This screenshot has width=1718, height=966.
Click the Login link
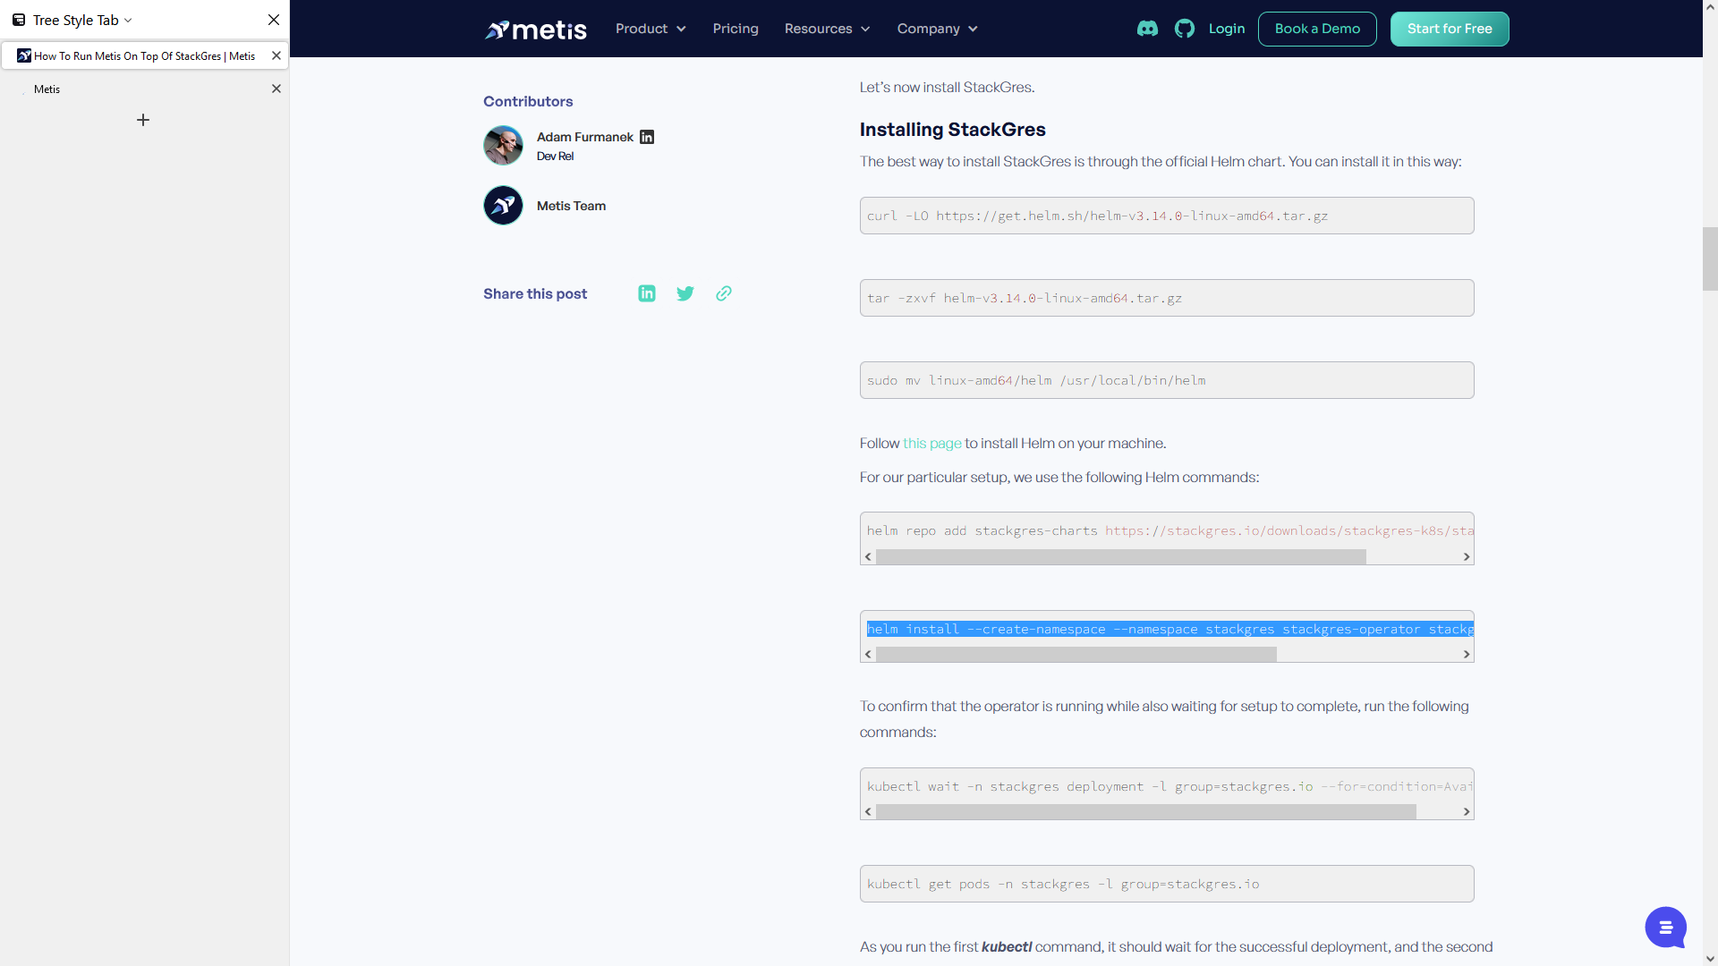tap(1227, 29)
